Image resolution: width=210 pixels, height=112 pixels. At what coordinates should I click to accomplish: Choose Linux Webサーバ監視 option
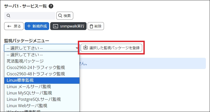click(x=27, y=105)
